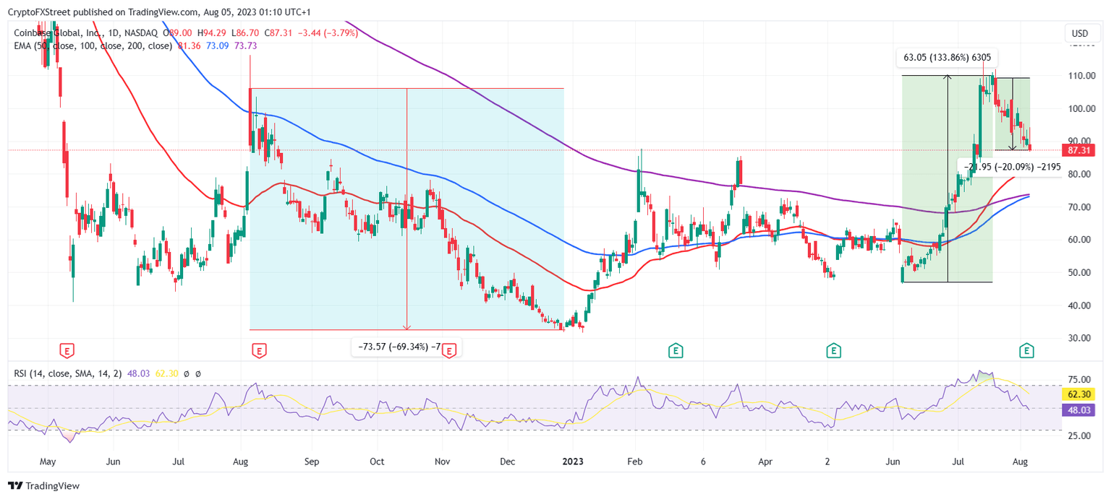The height and width of the screenshot is (499, 1111).
Task: Select the purple 48.03 RSI value label
Action: pyautogui.click(x=1079, y=409)
